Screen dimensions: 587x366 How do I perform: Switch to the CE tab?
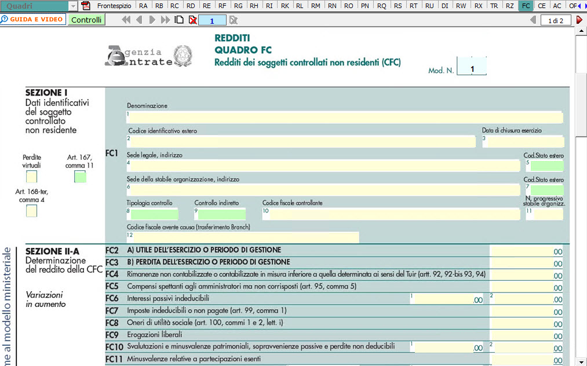[541, 6]
